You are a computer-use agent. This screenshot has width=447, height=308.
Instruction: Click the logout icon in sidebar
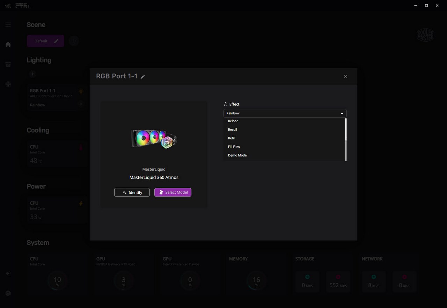tap(8, 273)
